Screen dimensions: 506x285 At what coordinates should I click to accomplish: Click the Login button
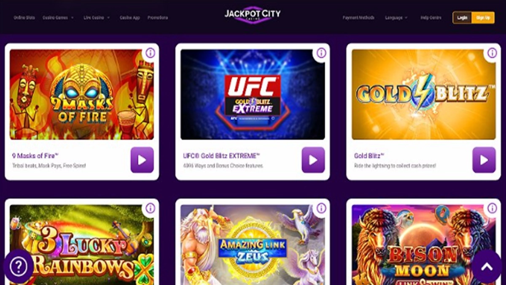tap(462, 18)
